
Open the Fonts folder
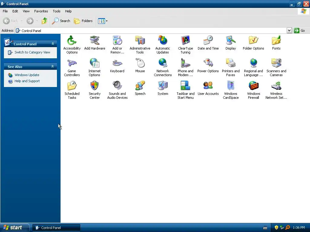276,43
